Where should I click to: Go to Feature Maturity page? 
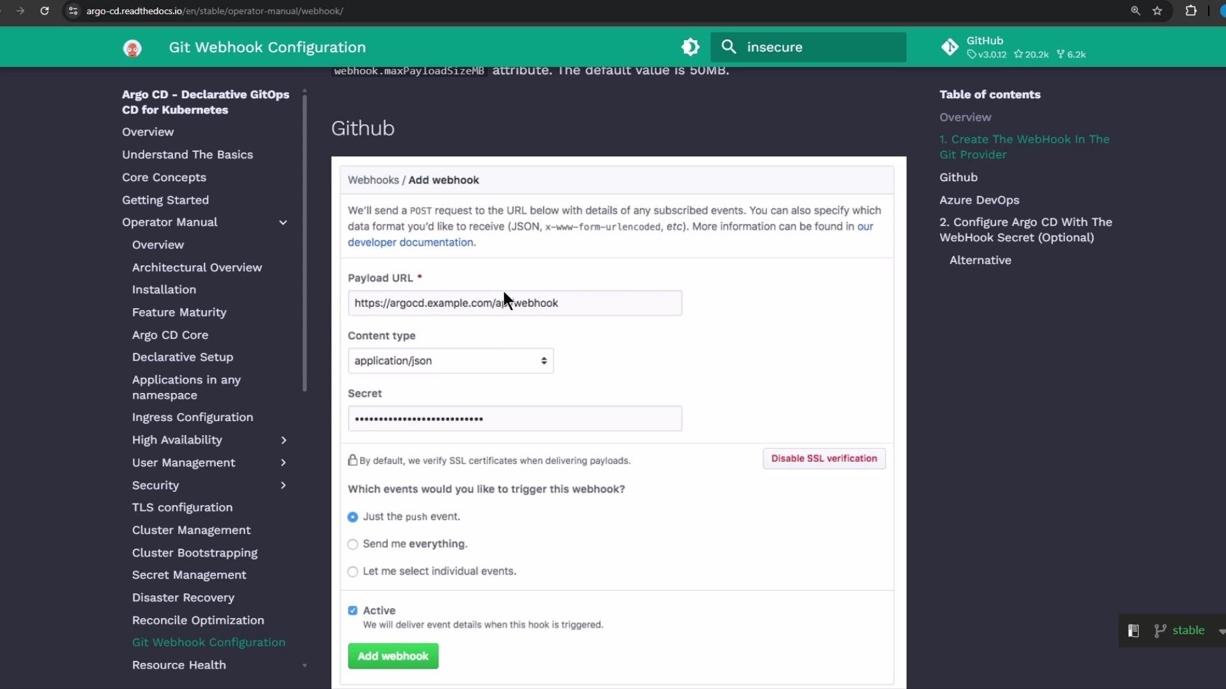pyautogui.click(x=179, y=313)
